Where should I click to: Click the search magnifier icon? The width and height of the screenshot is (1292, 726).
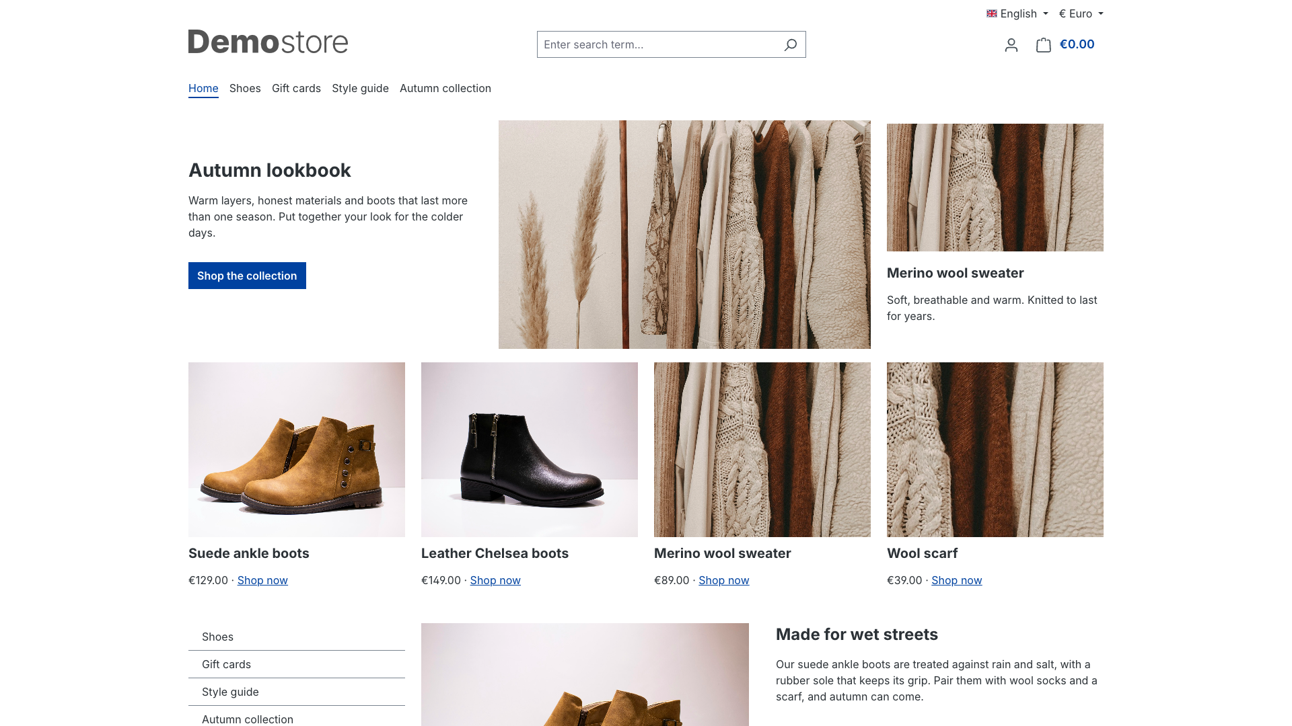pos(791,44)
